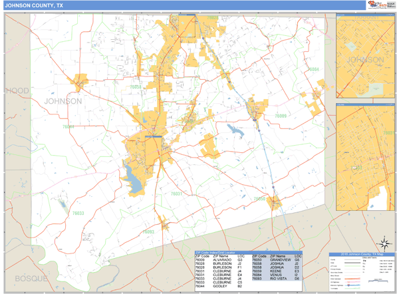Select the BOSQUE county label
Viewport: 399px width, 294px height.
(x=31, y=279)
